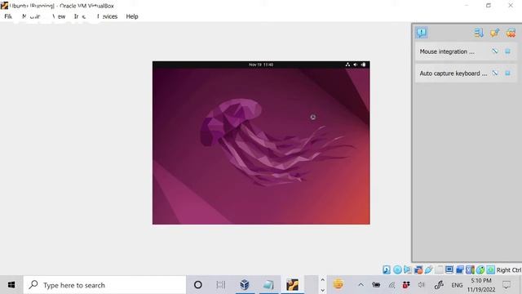522x294 pixels.
Task: Open the Machine menu
Action: (x=32, y=16)
